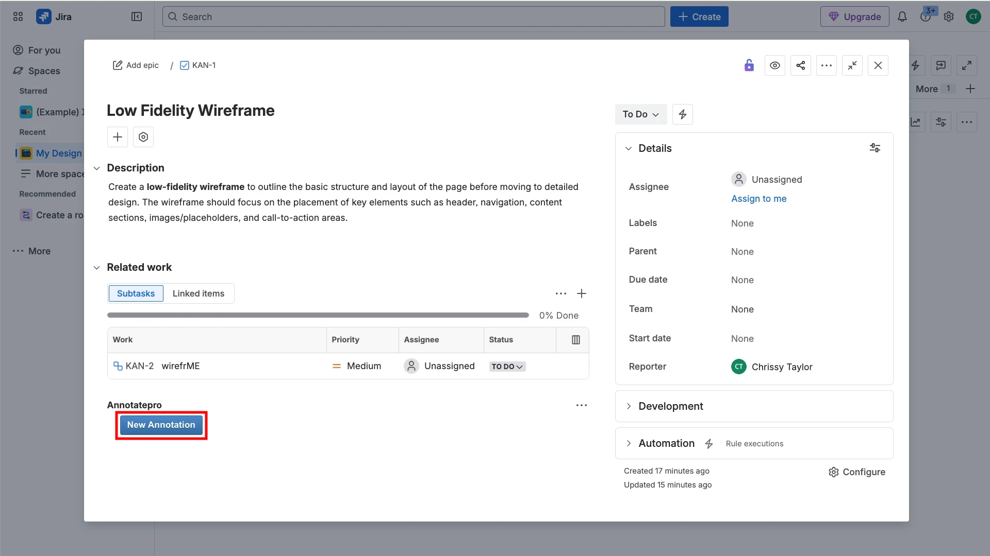Viewport: 990px width, 556px height.
Task: Configure Details panel fields with sliders icon
Action: point(874,148)
